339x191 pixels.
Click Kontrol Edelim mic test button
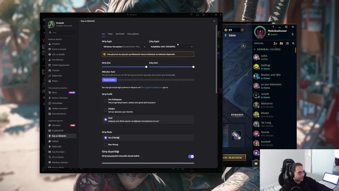point(109,80)
